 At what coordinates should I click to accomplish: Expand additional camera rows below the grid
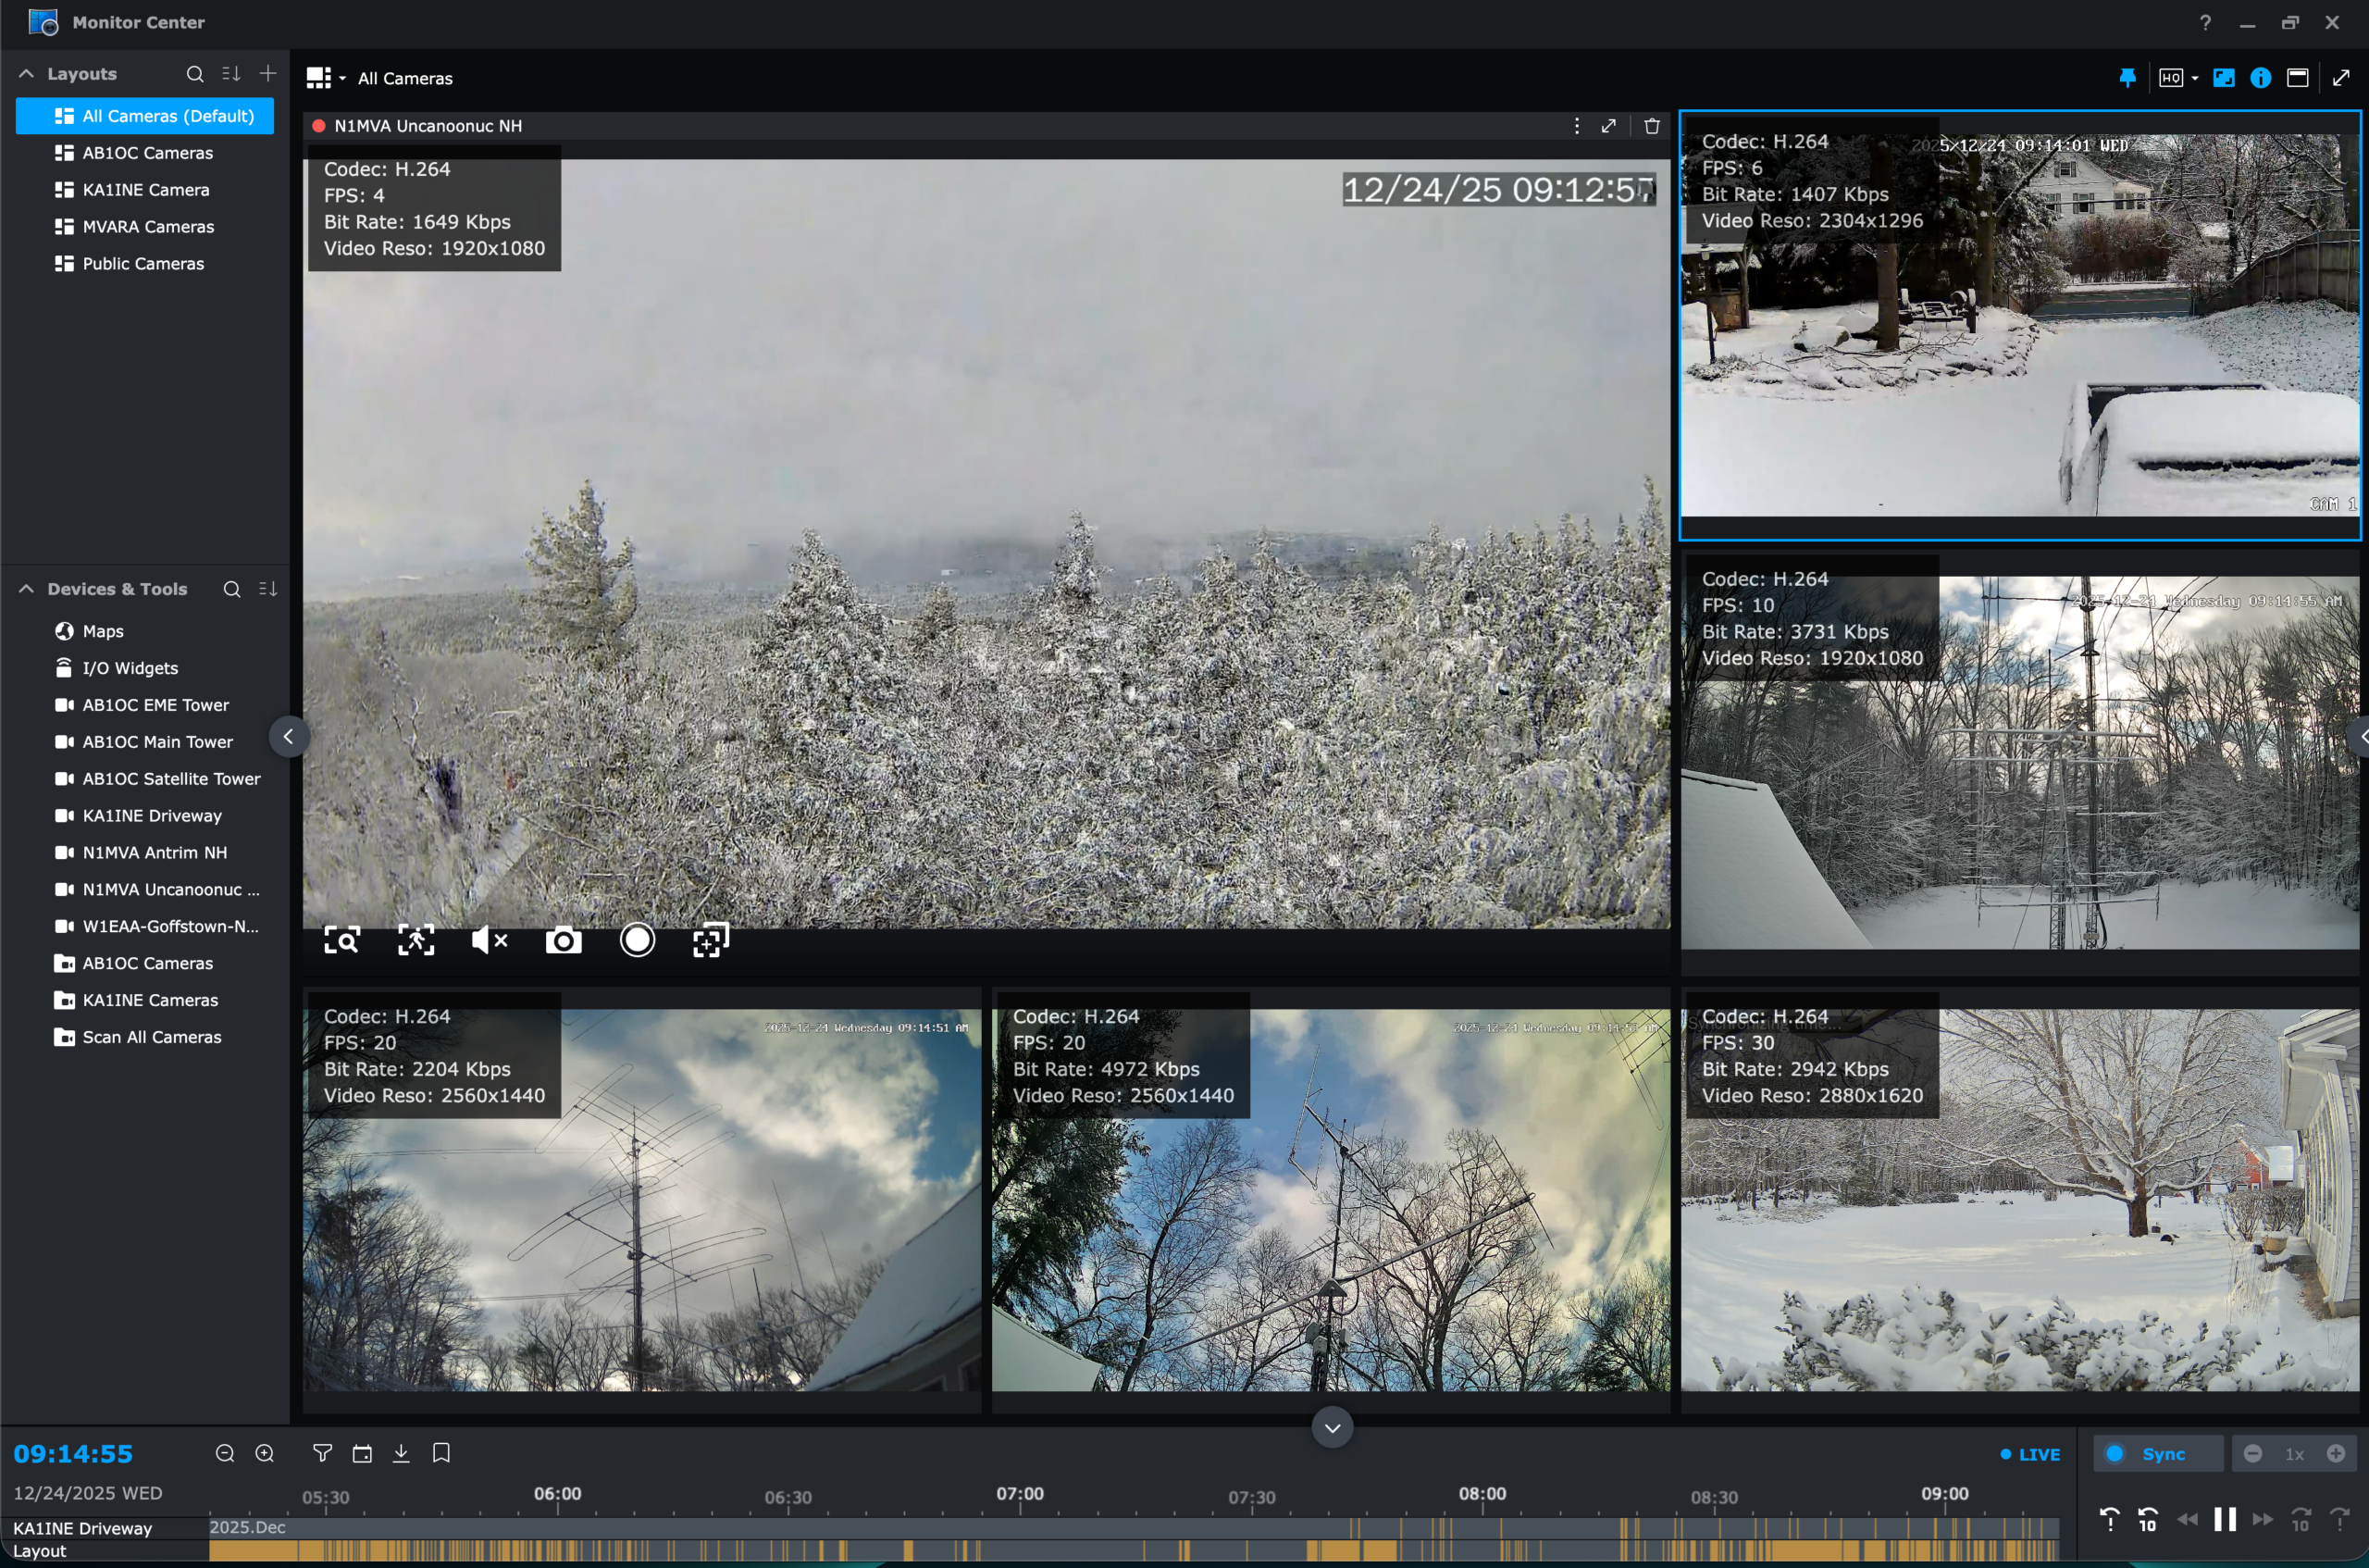coord(1331,1427)
